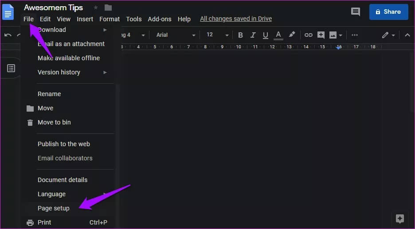Click the Awesomem Tips document title

53,8
